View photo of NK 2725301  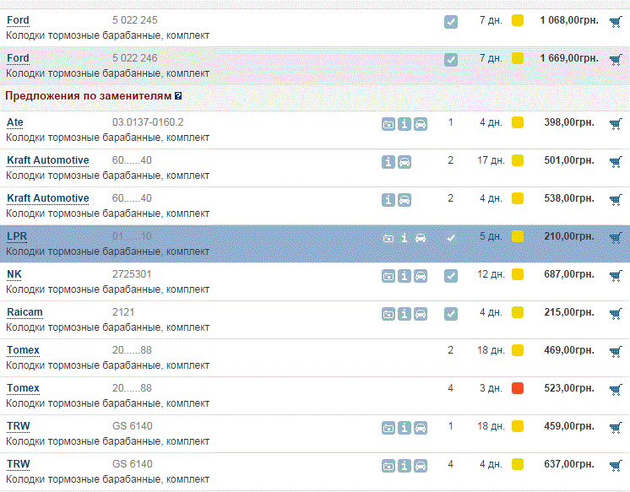tap(388, 276)
